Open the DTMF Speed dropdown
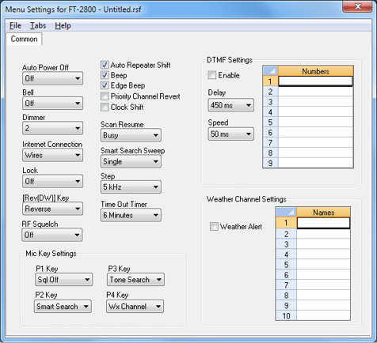 [231, 134]
